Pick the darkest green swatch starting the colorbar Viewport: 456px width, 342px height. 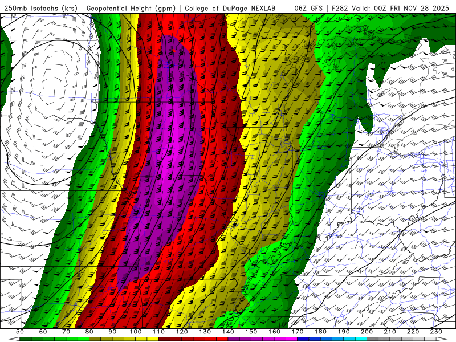point(26,339)
